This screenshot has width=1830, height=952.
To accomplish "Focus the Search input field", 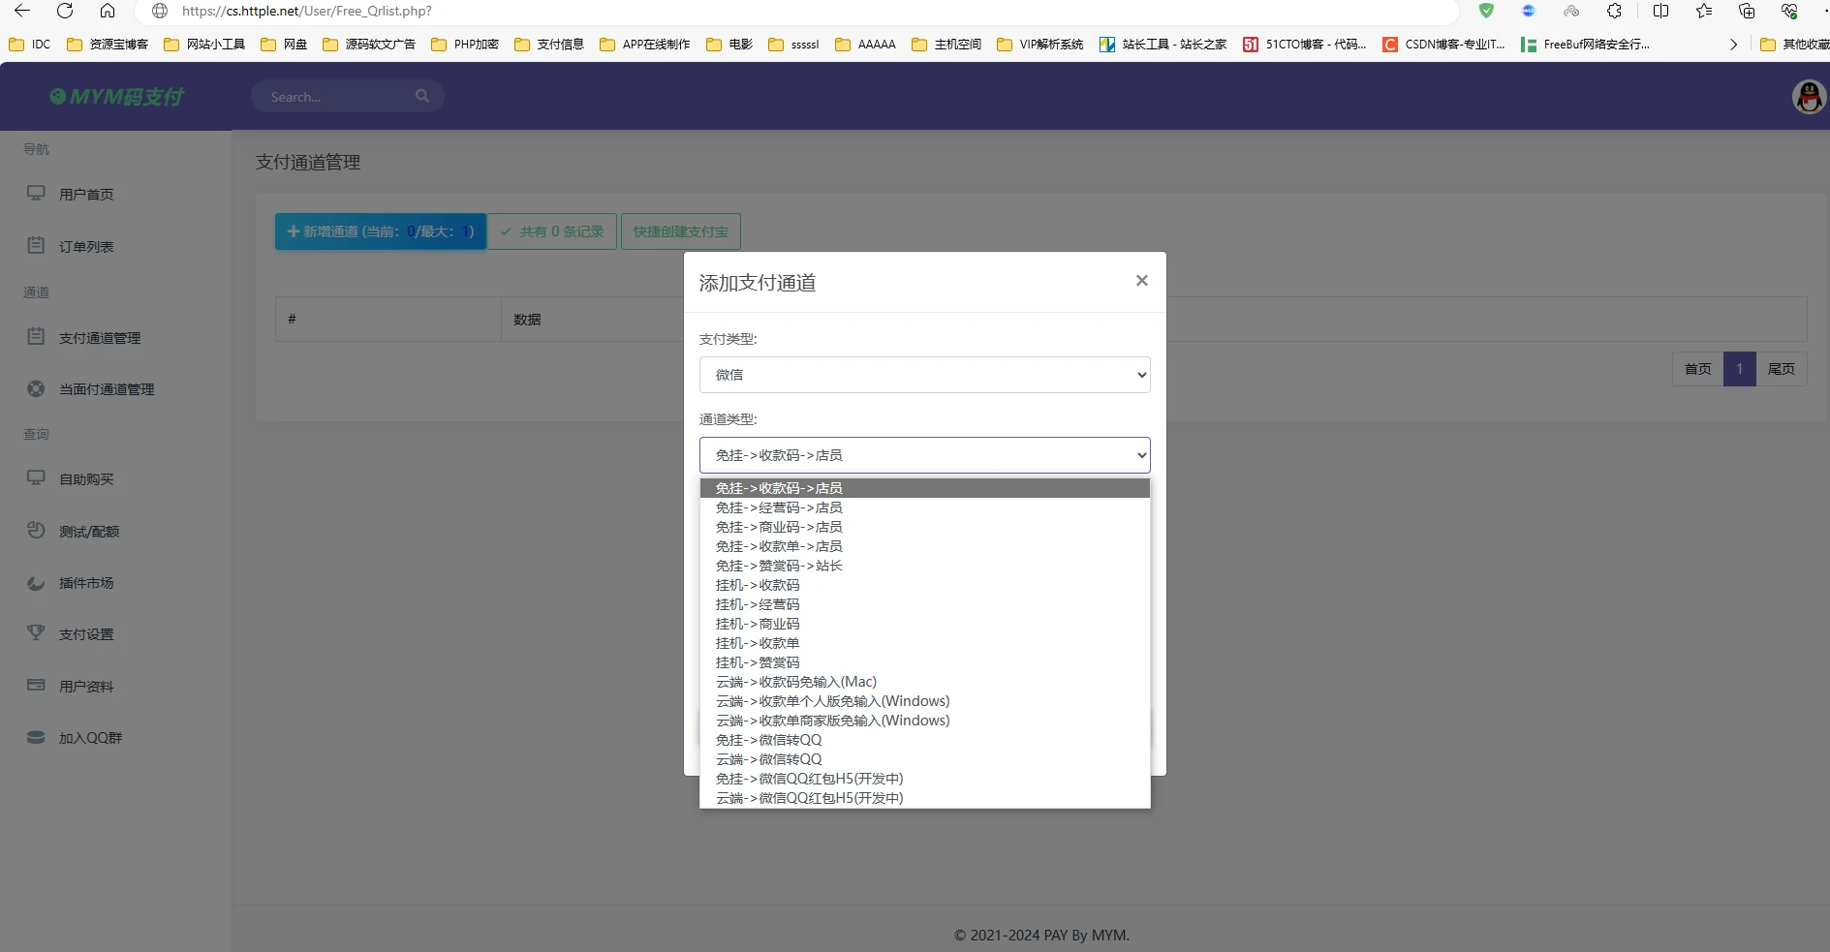I will [334, 97].
